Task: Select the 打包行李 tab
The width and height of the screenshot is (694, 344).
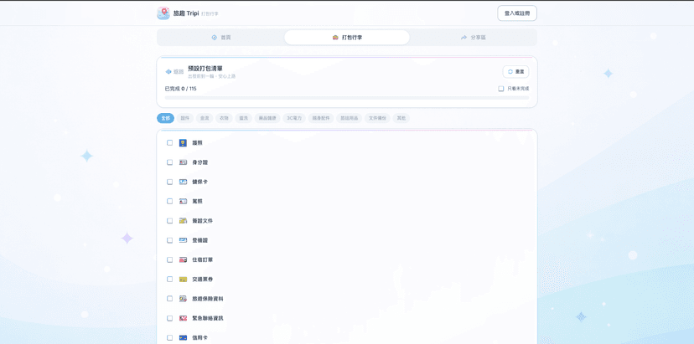Action: click(x=347, y=38)
